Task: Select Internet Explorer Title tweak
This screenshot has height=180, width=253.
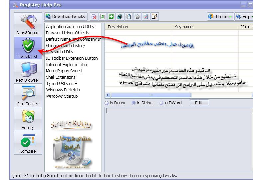Action: coord(66,64)
